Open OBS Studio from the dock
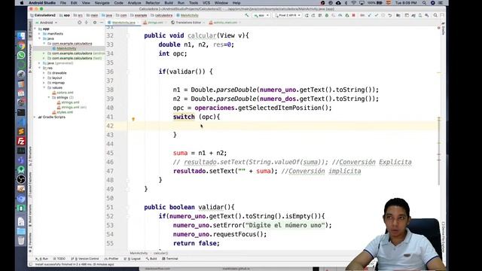 pos(21,179)
